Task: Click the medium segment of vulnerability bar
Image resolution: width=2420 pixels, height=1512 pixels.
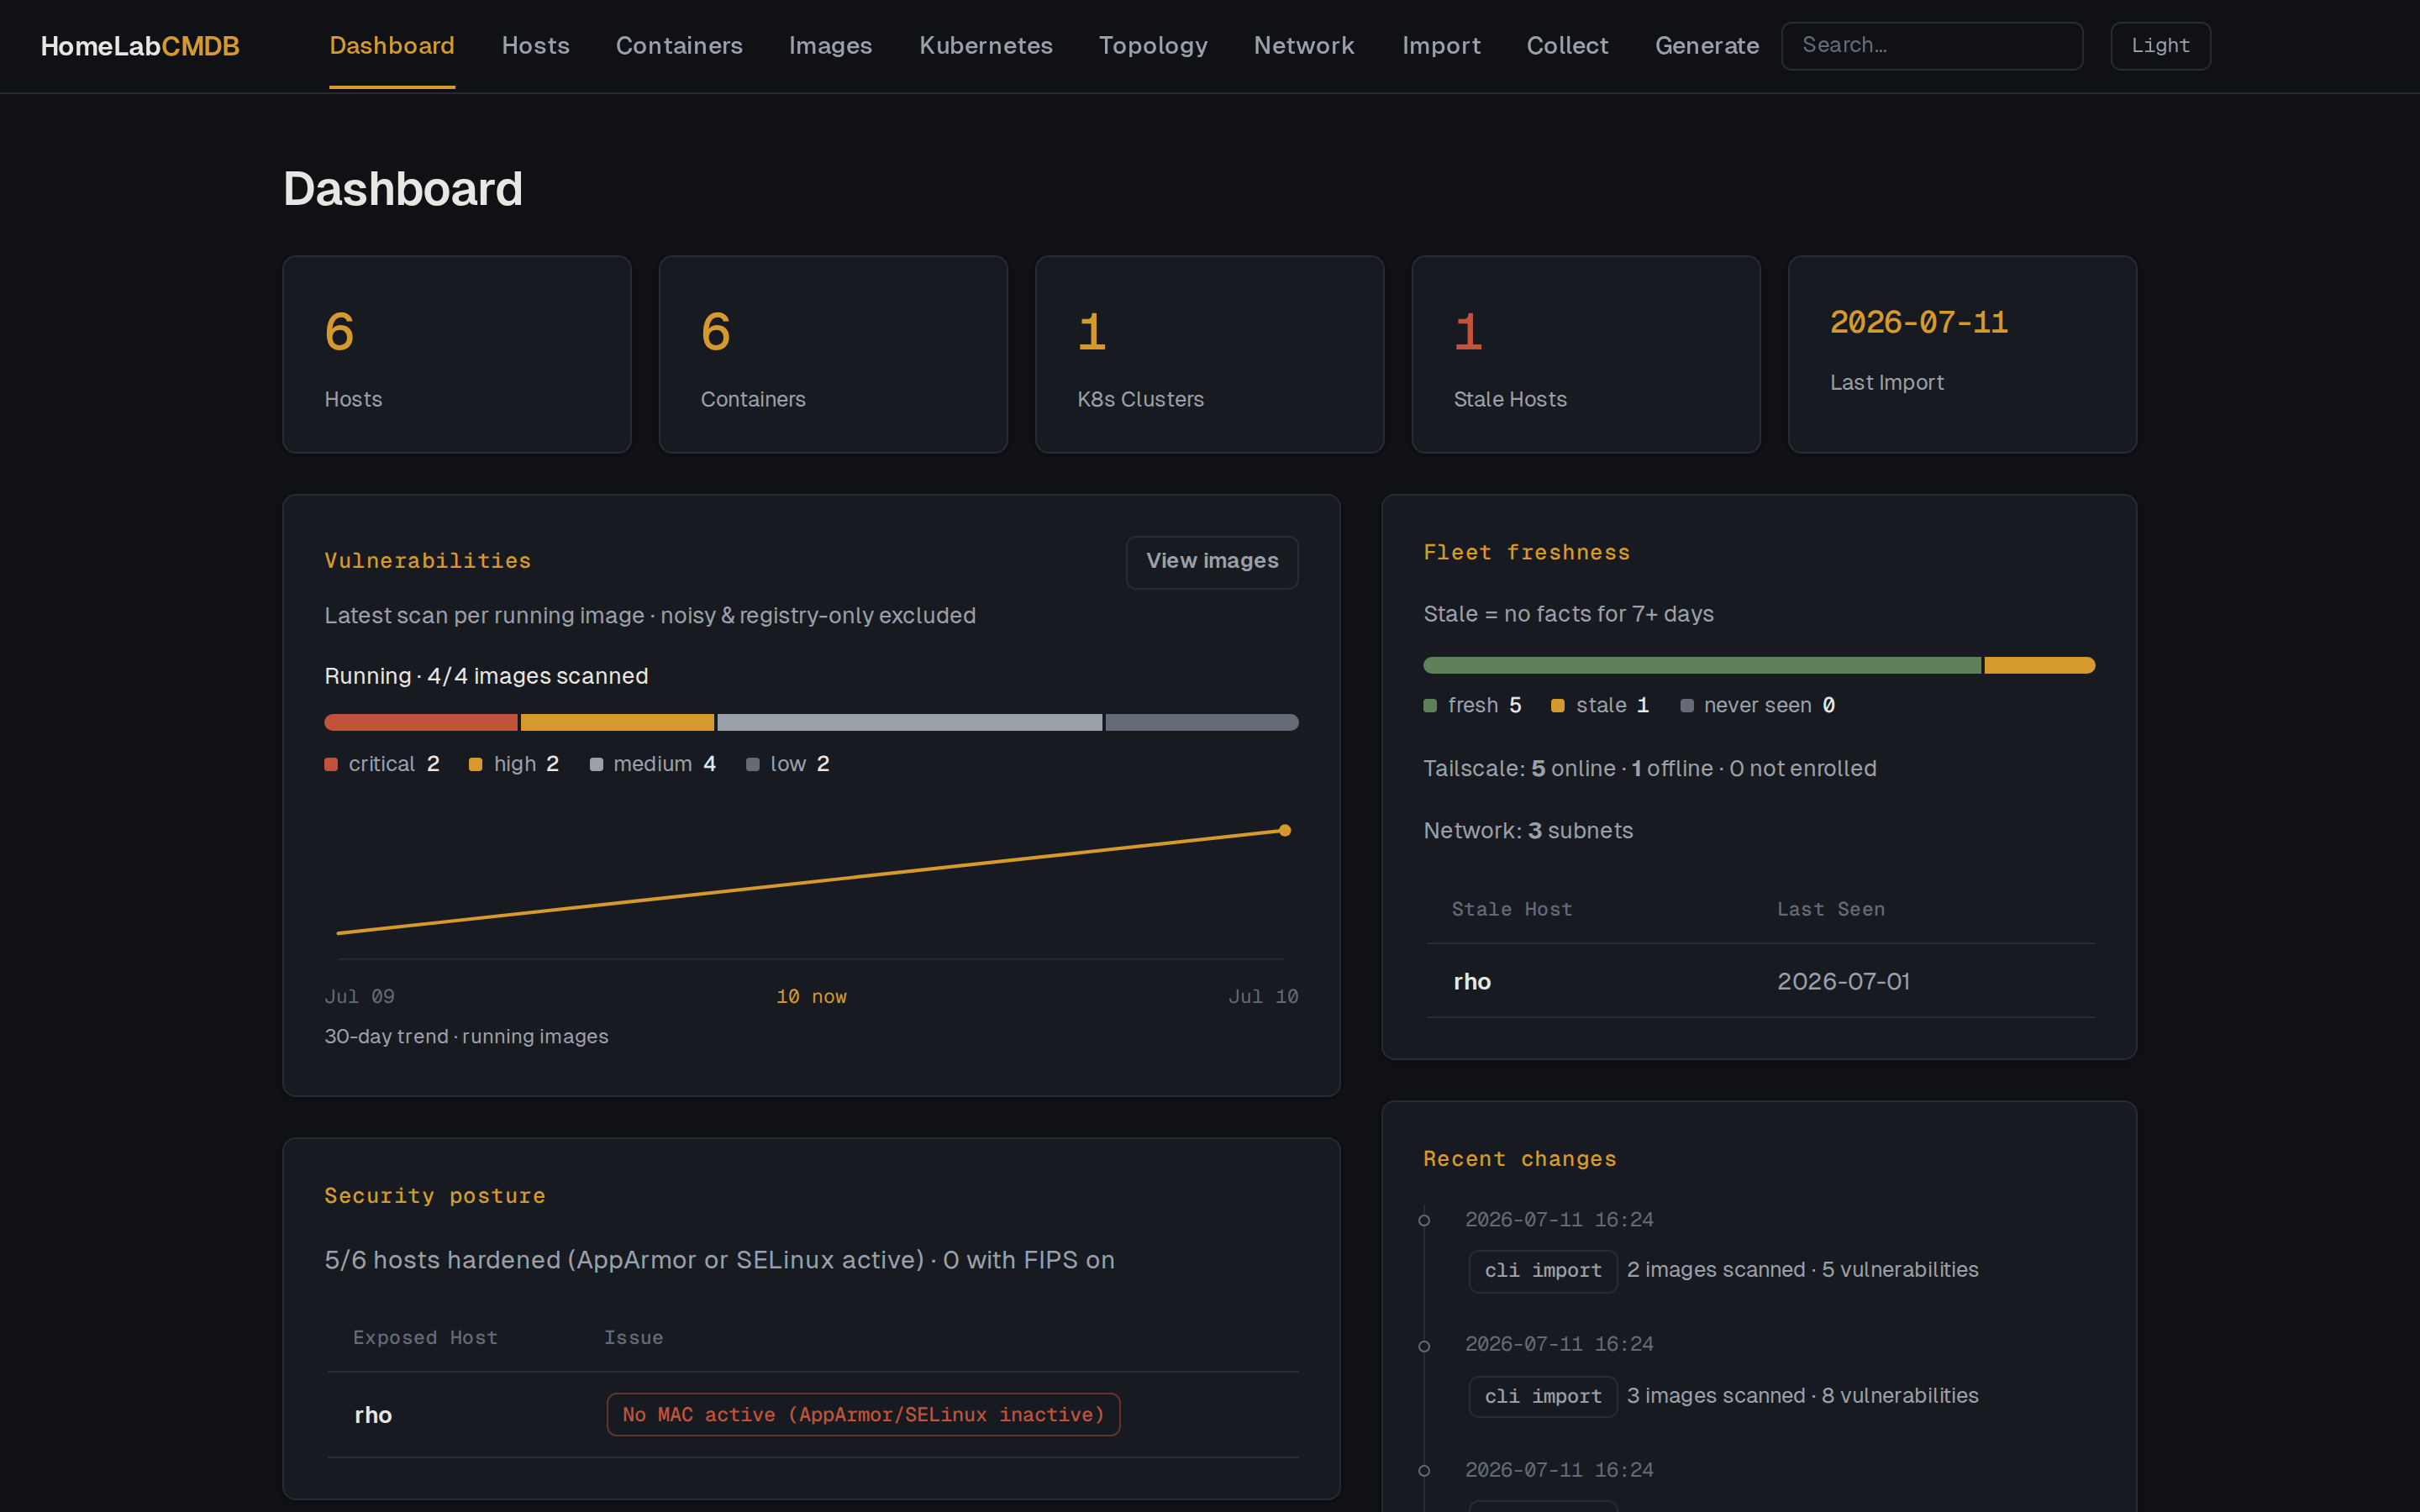Action: (909, 722)
